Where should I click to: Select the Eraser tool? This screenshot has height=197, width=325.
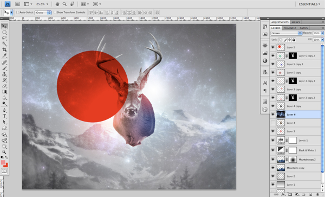pyautogui.click(x=4, y=86)
